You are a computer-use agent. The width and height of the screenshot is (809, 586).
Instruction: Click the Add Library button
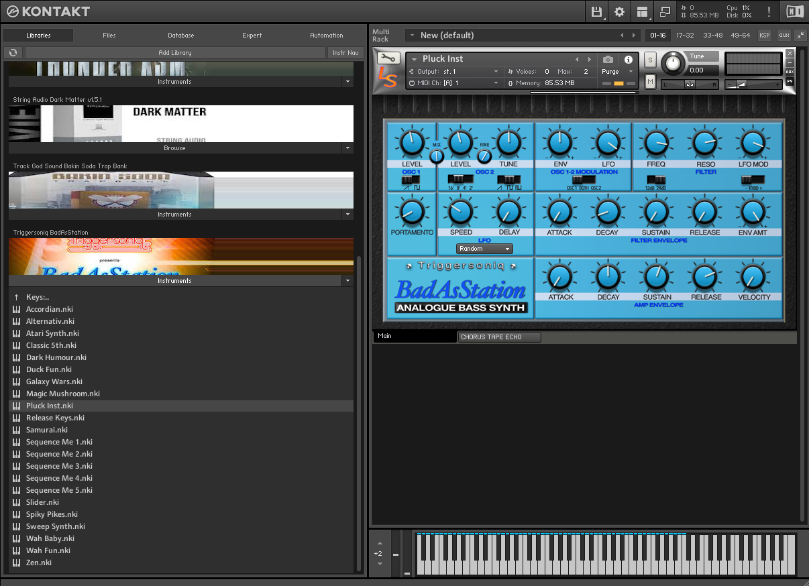click(175, 52)
